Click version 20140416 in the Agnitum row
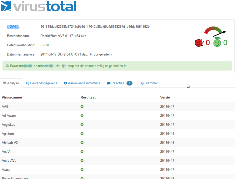This screenshot has height=179, width=235. [167, 133]
